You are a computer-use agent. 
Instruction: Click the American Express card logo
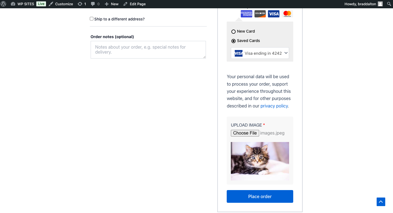point(246,14)
